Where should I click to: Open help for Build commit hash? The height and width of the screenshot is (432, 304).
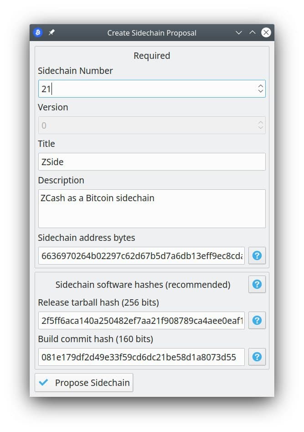[257, 357]
